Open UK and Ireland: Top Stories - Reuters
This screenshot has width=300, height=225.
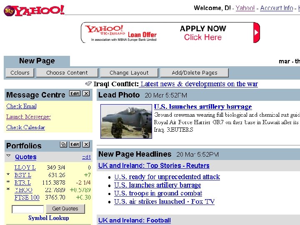pos(154,165)
